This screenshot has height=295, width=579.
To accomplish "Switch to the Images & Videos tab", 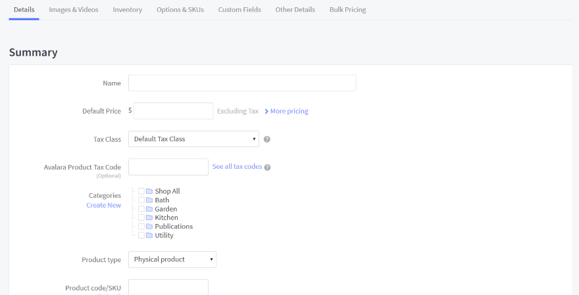I will [74, 10].
